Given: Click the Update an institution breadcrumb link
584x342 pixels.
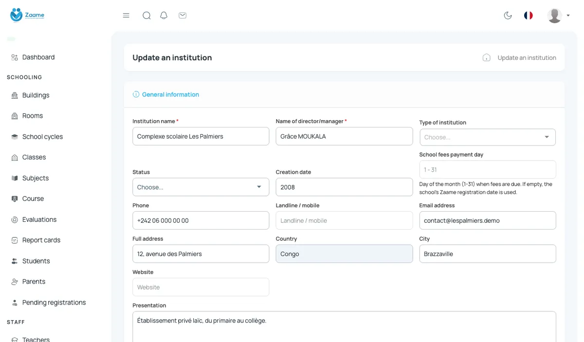Looking at the screenshot, I should tap(527, 58).
